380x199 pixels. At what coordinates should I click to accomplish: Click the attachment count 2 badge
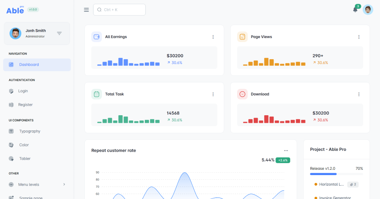point(353,185)
